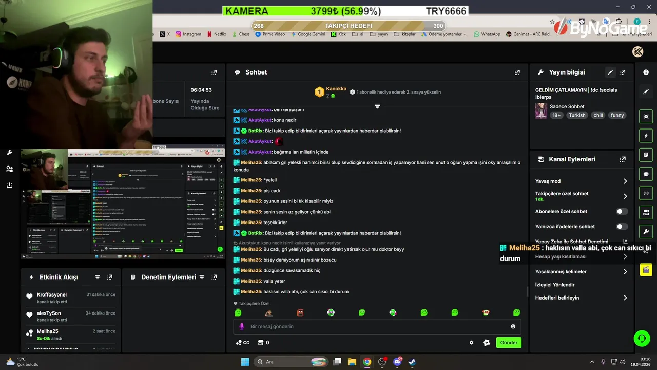Click the 06:04:53 stream uptime value
The height and width of the screenshot is (370, 657).
(201, 90)
